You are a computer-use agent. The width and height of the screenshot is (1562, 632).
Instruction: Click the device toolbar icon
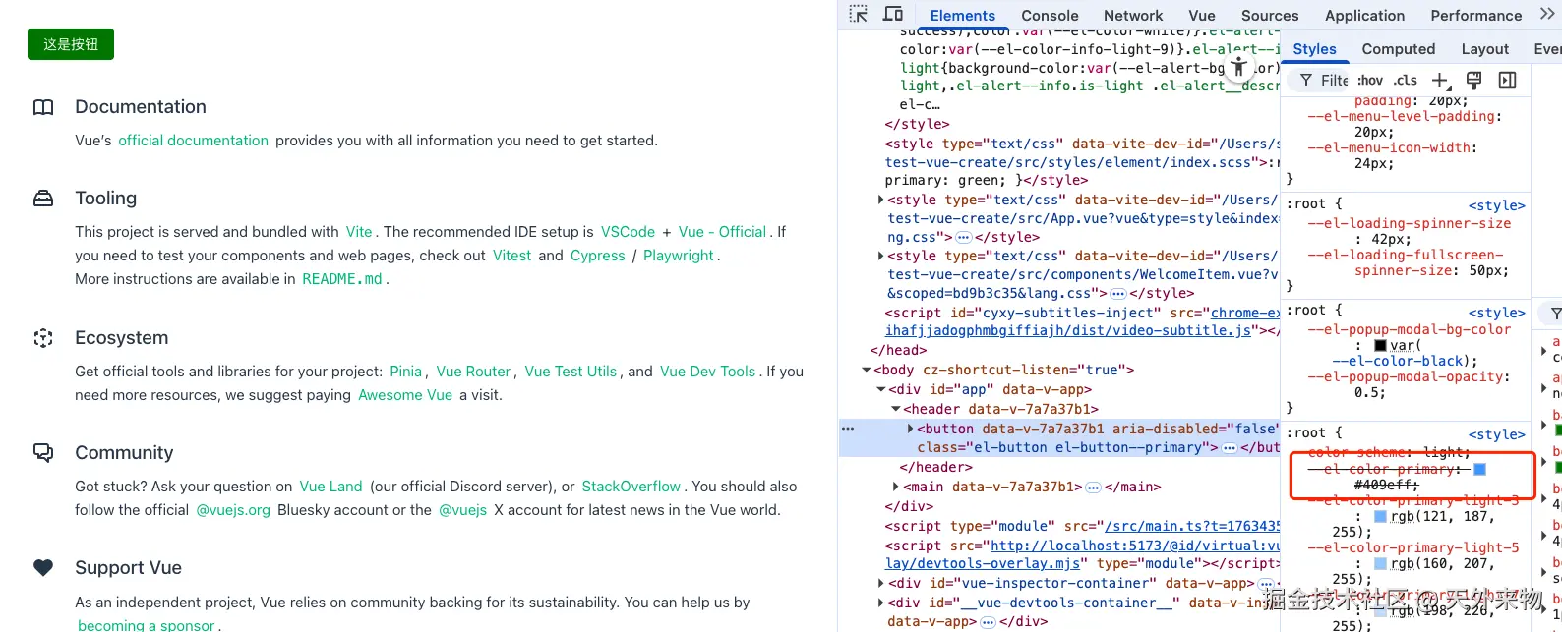click(893, 15)
